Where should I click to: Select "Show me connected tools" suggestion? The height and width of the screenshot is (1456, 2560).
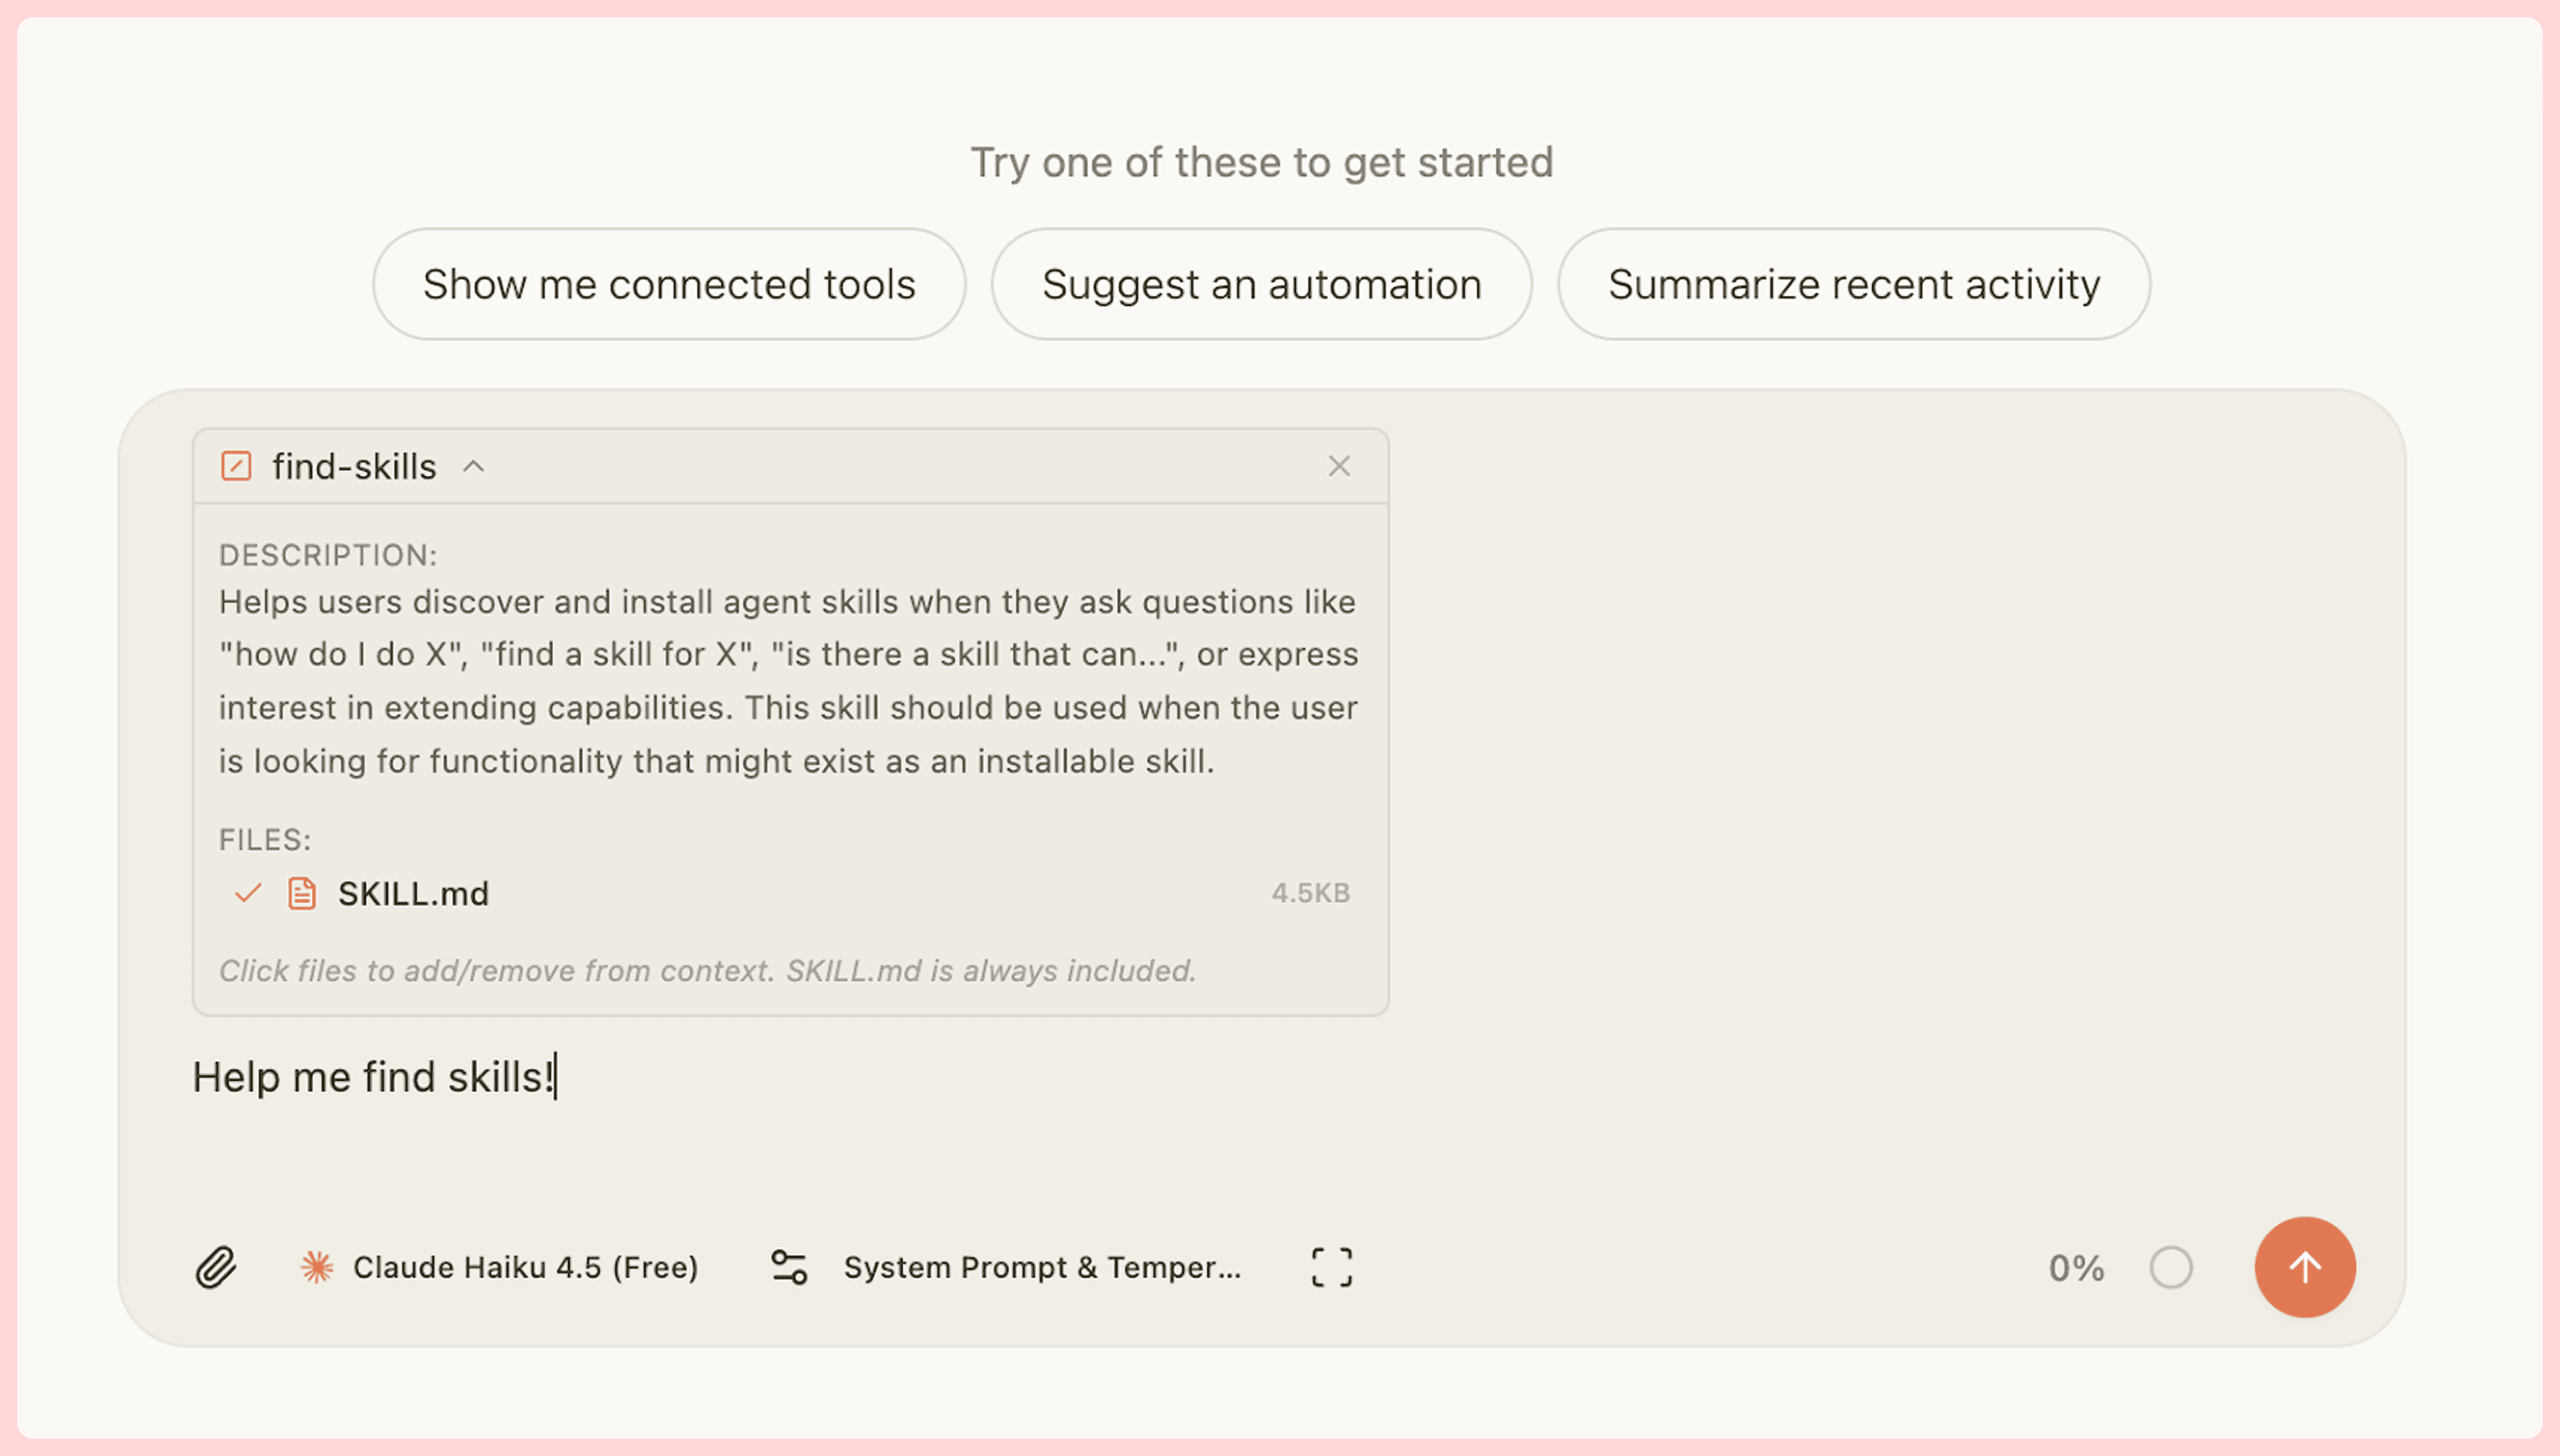tap(668, 284)
